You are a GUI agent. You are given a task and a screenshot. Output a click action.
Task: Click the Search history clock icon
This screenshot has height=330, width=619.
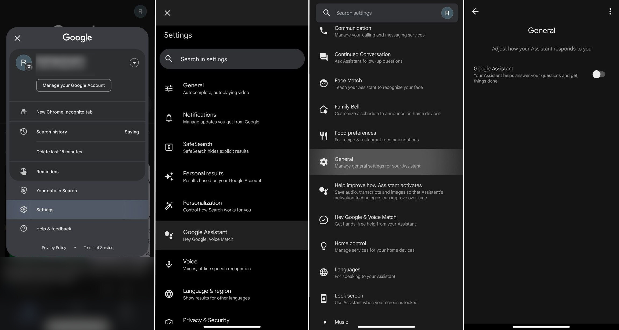[24, 132]
